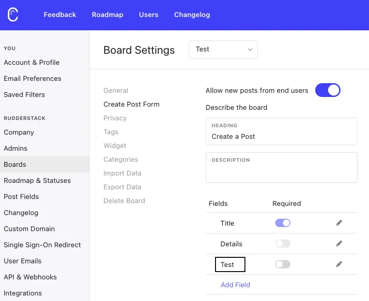369x301 pixels.
Task: Open Post Fields in the sidebar
Action: 21,197
